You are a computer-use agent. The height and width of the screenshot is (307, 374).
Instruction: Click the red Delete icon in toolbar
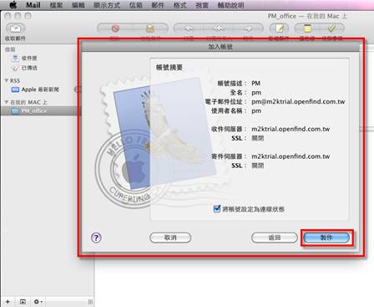pos(115,28)
